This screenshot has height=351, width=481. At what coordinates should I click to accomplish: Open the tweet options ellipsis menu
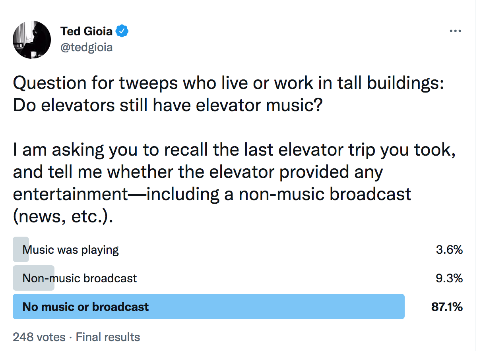pyautogui.click(x=456, y=31)
